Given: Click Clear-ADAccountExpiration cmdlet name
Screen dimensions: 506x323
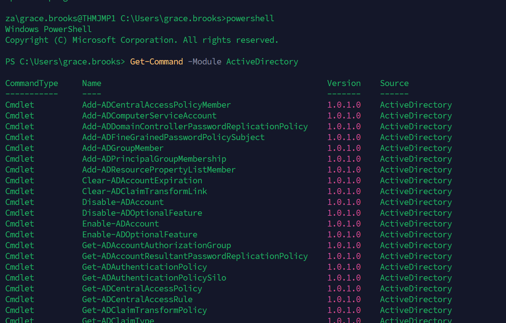Looking at the screenshot, I should (x=142, y=181).
